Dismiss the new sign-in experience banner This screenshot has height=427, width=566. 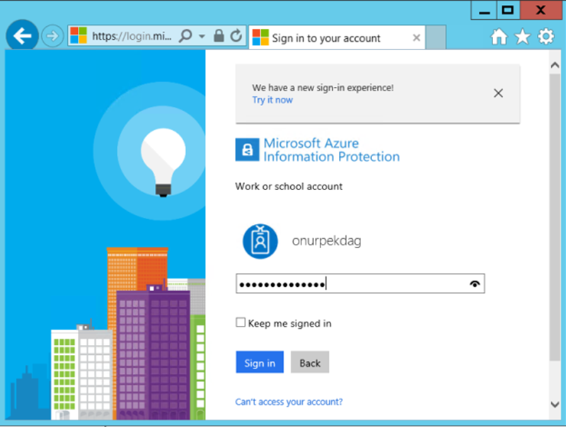(498, 93)
